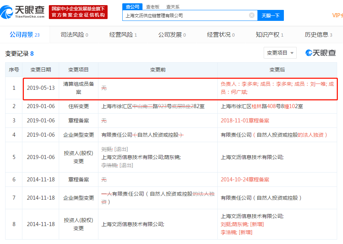
Task: Click 刘挺;荫东锦 [新增] in row 8
Action: click(242, 224)
